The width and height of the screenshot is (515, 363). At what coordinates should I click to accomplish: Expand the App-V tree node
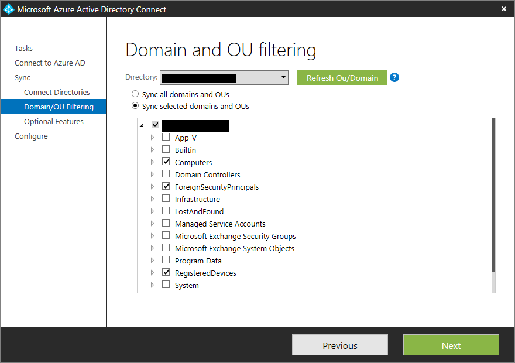tap(152, 138)
